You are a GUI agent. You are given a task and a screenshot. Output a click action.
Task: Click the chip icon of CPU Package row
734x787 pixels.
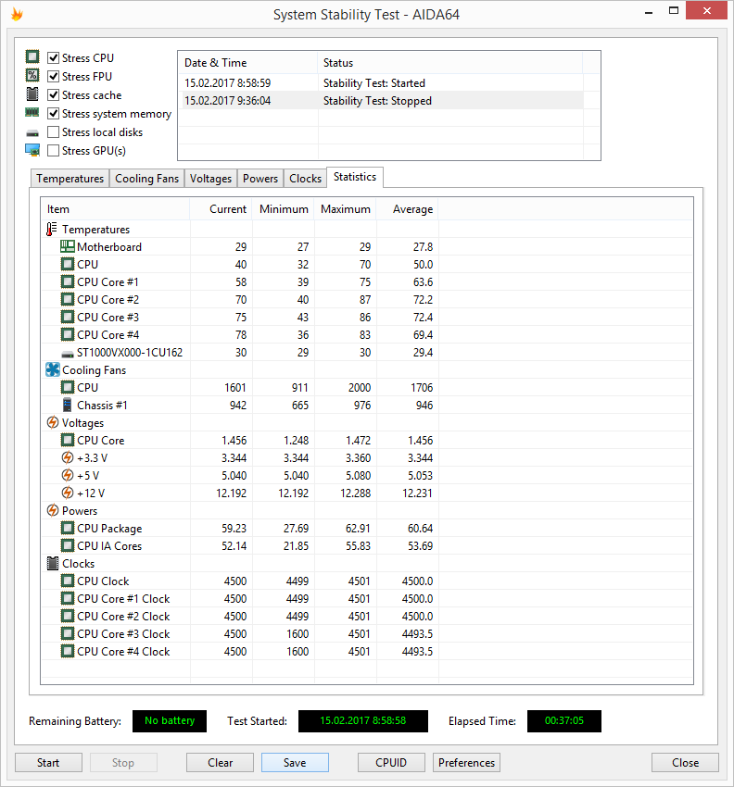point(68,528)
